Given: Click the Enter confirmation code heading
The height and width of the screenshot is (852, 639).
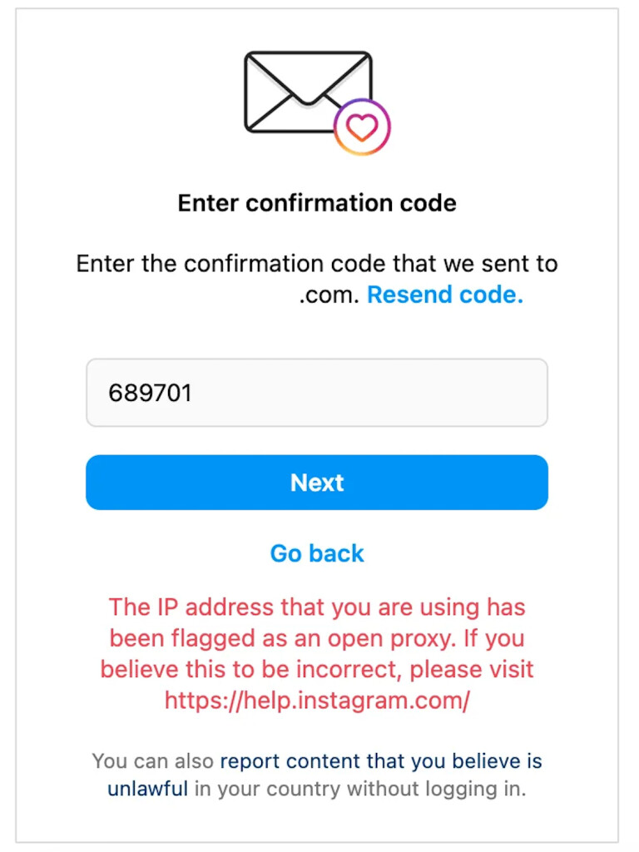Looking at the screenshot, I should tap(317, 203).
